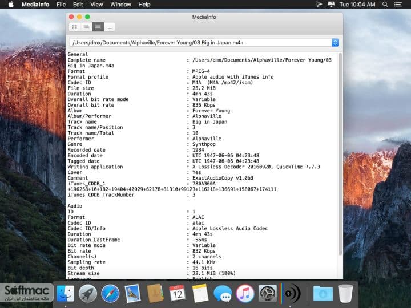Viewport: 411px width, 308px height.
Task: Open the Edit menu
Action: coord(78,5)
